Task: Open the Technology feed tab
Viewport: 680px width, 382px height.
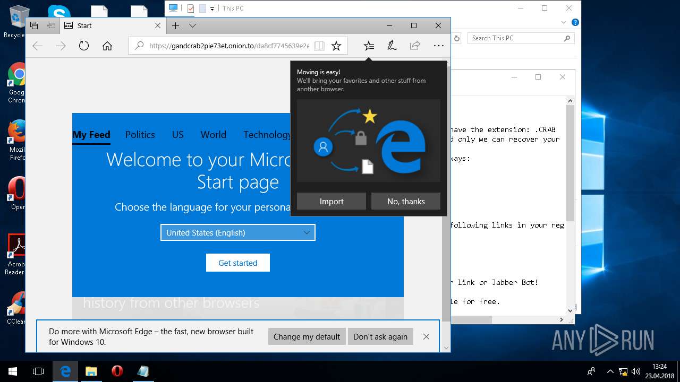Action: point(267,135)
